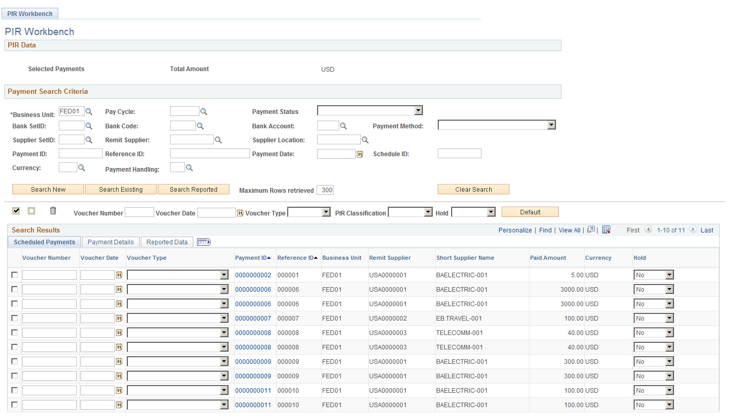Select all rows with the checked-box icon
Screen dimensions: 730x418
point(16,210)
